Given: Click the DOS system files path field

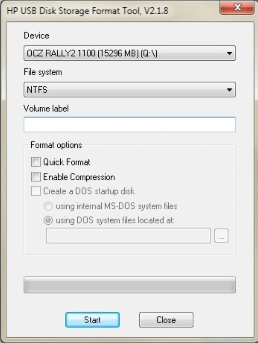Looking at the screenshot, I should [127, 235].
